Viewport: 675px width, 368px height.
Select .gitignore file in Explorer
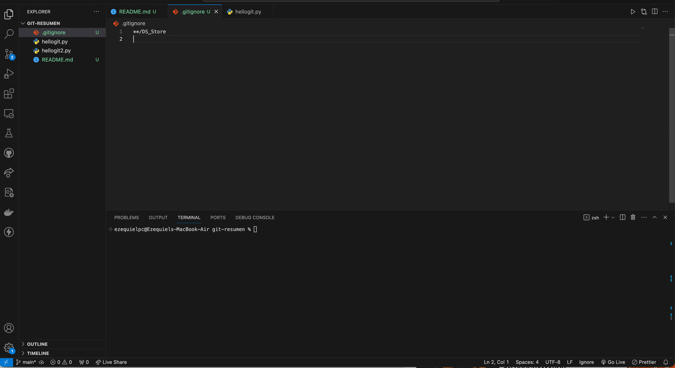click(x=62, y=33)
